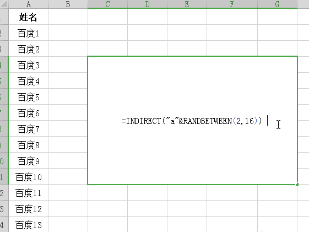309x232 pixels.
Task: Select column A header
Action: click(29, 4)
